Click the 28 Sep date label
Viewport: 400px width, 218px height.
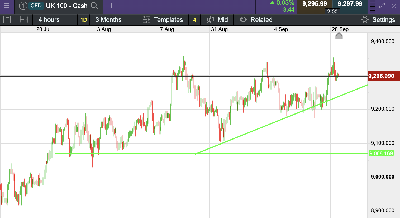(340, 29)
